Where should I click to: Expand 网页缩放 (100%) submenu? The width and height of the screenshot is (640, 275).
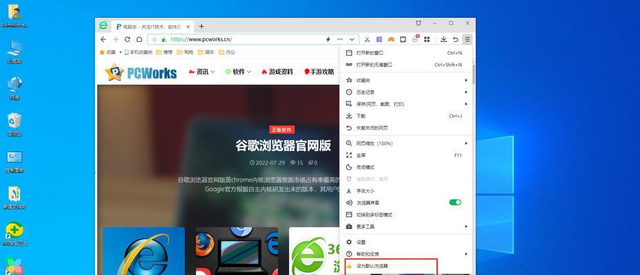click(x=406, y=144)
